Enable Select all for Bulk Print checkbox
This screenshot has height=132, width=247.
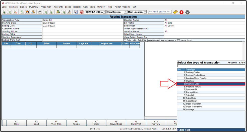pyautogui.click(x=125, y=40)
